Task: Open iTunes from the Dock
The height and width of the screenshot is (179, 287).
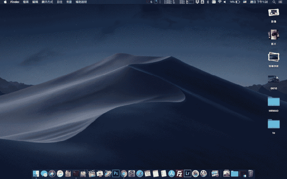Action: (60, 173)
